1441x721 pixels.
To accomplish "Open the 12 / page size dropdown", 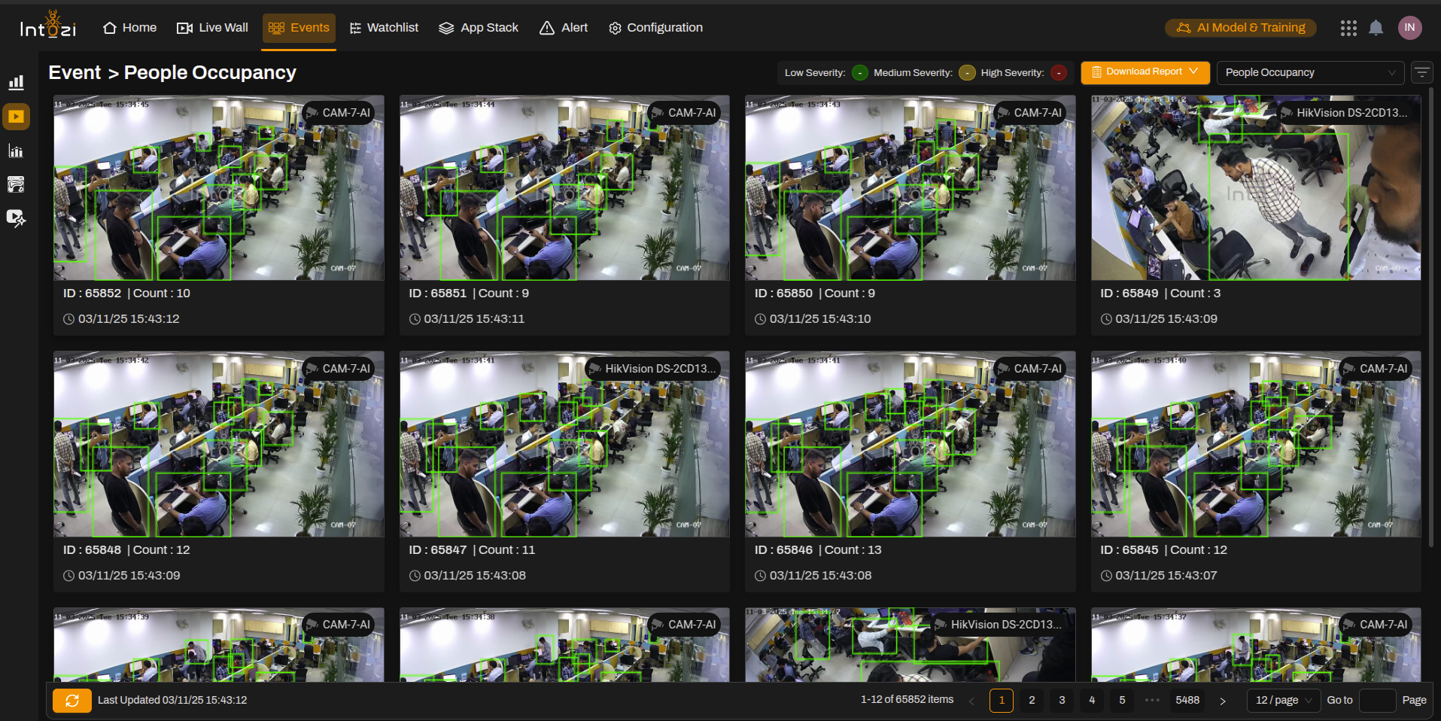I will (1284, 701).
